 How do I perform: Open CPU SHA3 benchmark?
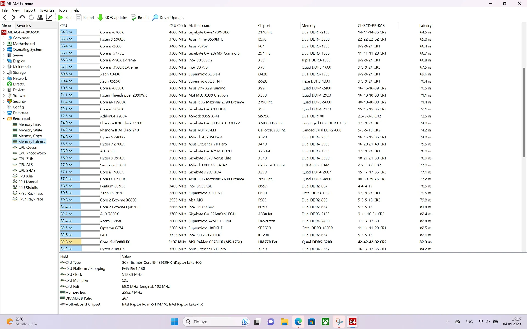[x=27, y=171]
